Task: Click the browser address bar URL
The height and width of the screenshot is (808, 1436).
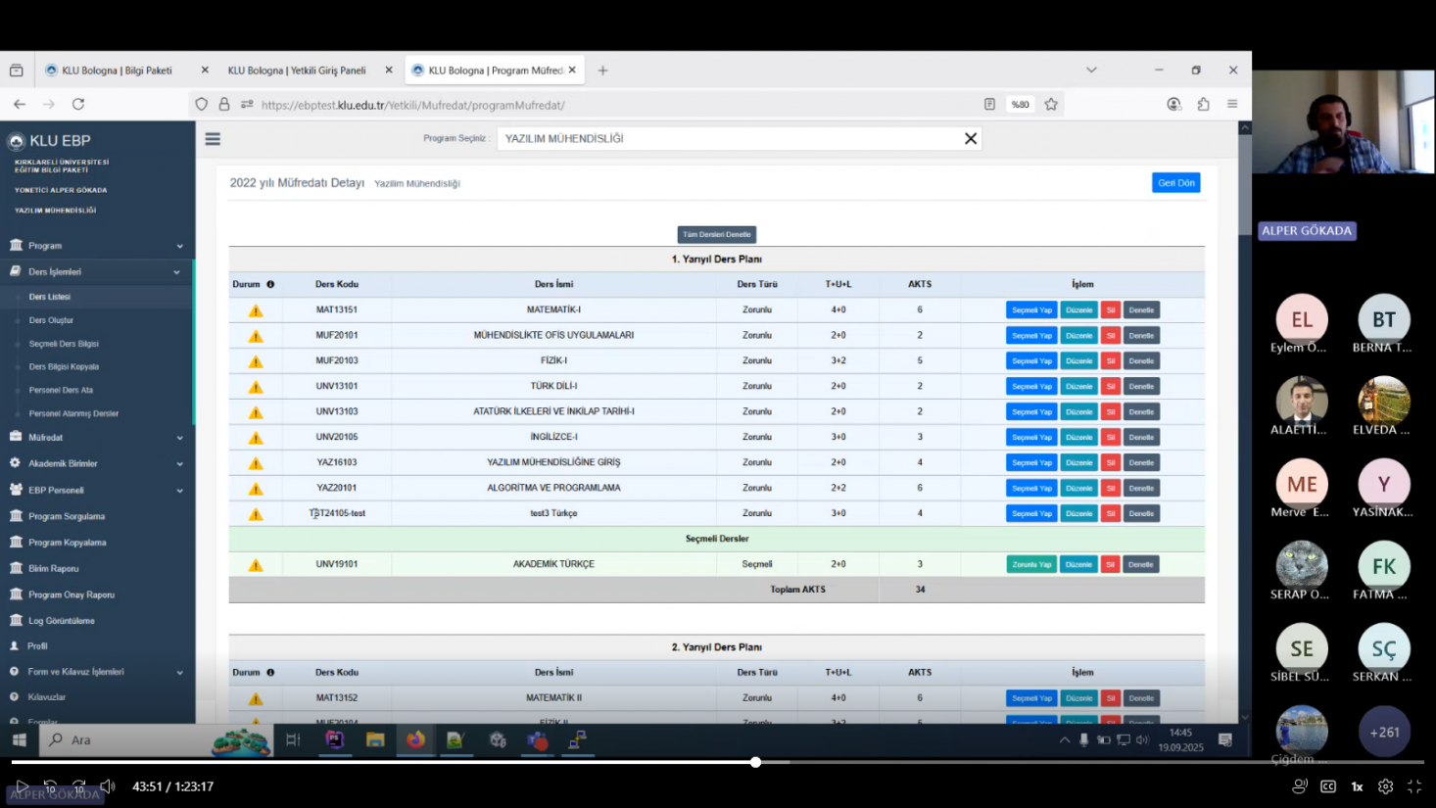Action: 412,105
